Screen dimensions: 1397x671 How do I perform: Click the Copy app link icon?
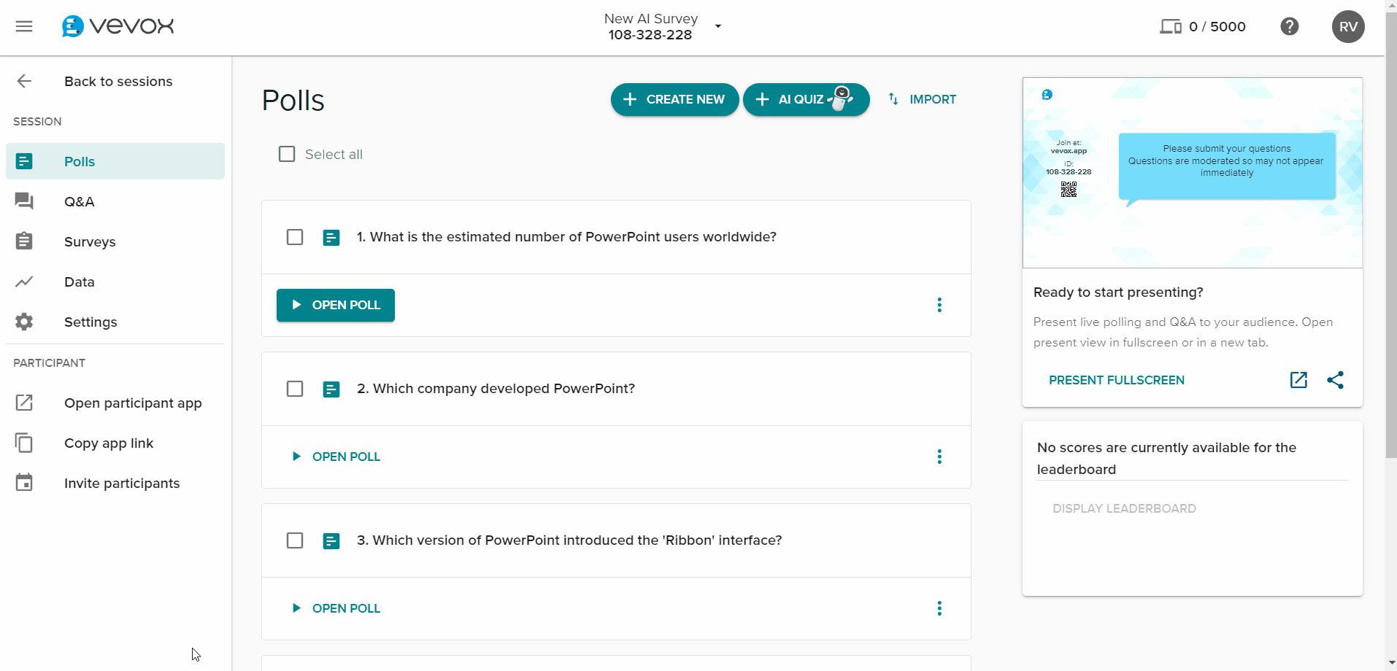(24, 443)
